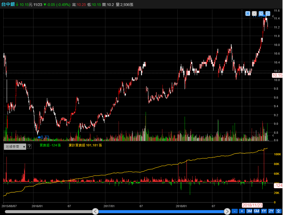The width and height of the screenshot is (283, 215).
Task: Click the expand chart plus-box icon
Action: (x=261, y=14)
